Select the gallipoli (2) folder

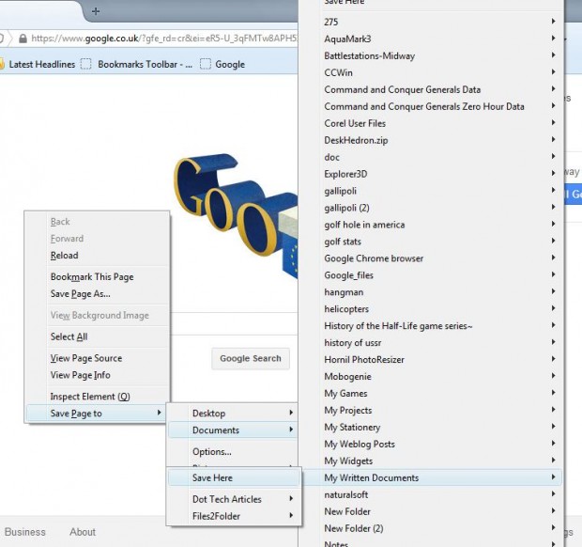tap(431, 208)
